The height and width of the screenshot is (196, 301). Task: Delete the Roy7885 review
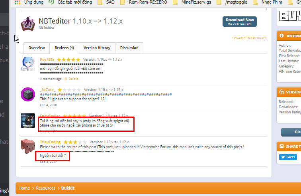[73, 79]
